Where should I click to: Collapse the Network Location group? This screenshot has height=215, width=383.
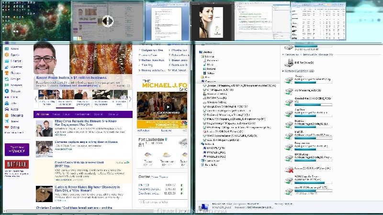pyautogui.click(x=283, y=71)
